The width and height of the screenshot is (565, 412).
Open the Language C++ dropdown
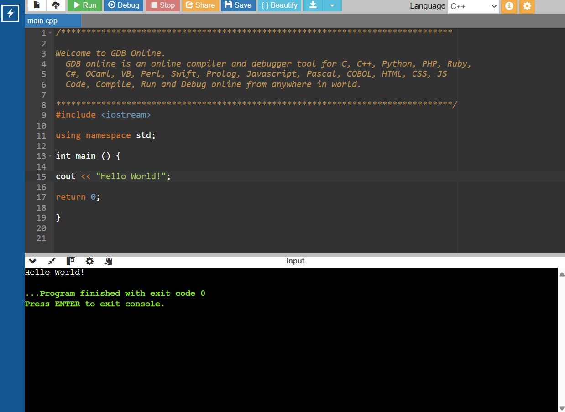pyautogui.click(x=473, y=6)
